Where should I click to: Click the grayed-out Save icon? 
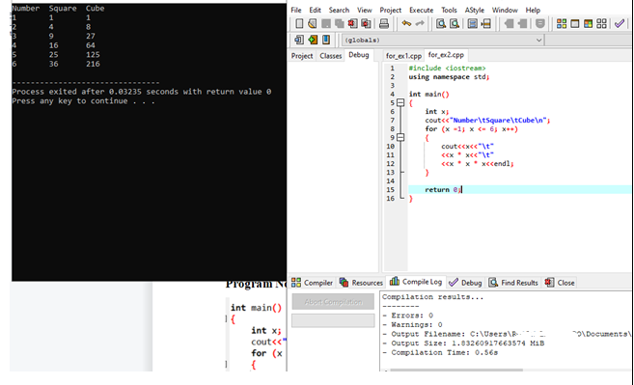pyautogui.click(x=326, y=23)
